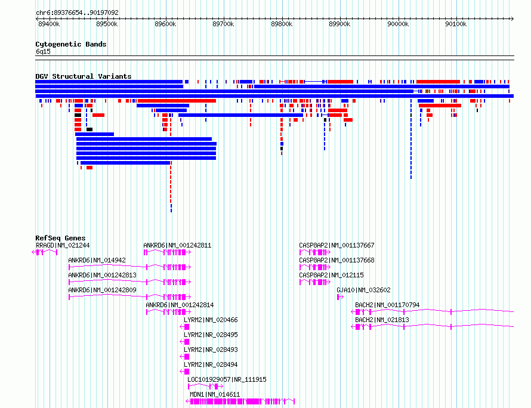Select the 89700k ruler position label
The image size is (531, 408).
coord(223,24)
